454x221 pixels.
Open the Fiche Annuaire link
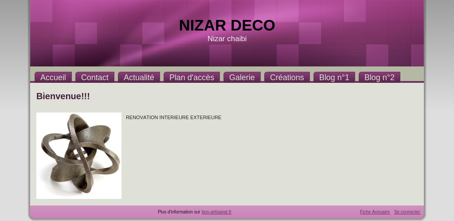tap(375, 212)
